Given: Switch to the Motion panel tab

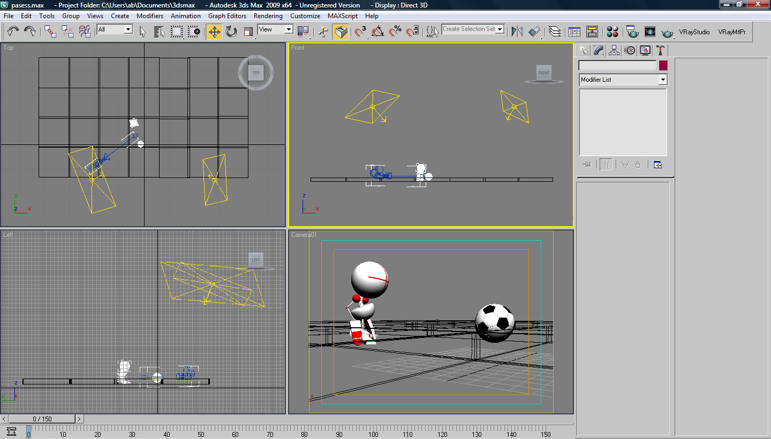Looking at the screenshot, I should pos(630,50).
